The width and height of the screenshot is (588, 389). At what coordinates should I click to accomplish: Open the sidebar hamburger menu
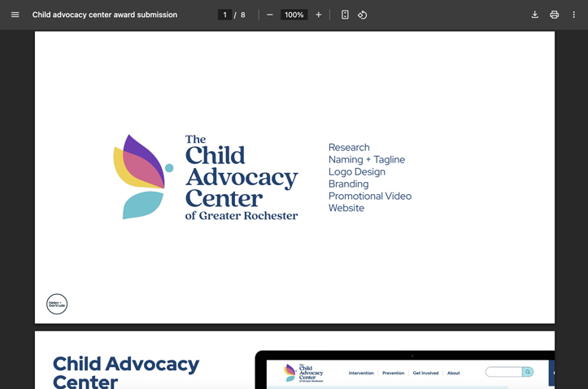point(15,15)
